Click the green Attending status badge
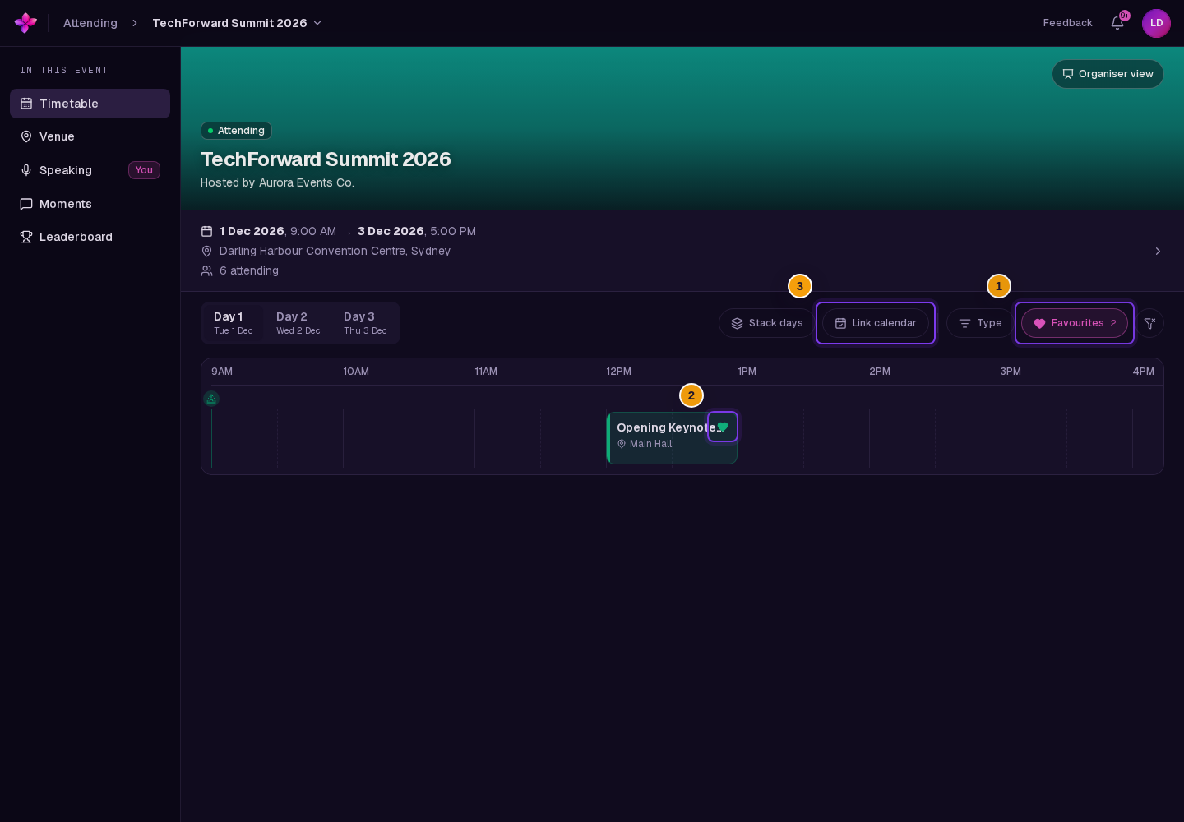 pyautogui.click(x=236, y=131)
